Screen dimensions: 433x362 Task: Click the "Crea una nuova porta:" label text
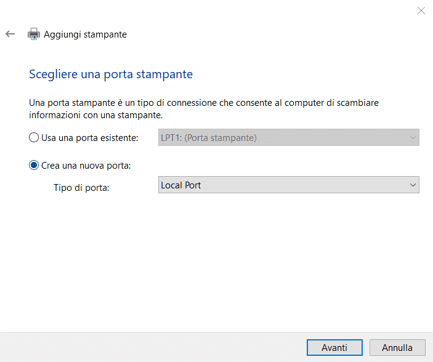click(x=86, y=166)
